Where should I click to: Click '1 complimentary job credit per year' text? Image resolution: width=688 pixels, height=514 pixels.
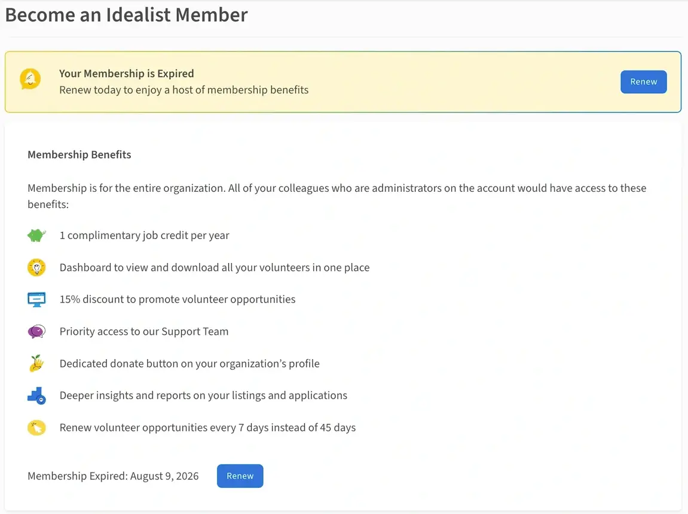pyautogui.click(x=145, y=235)
